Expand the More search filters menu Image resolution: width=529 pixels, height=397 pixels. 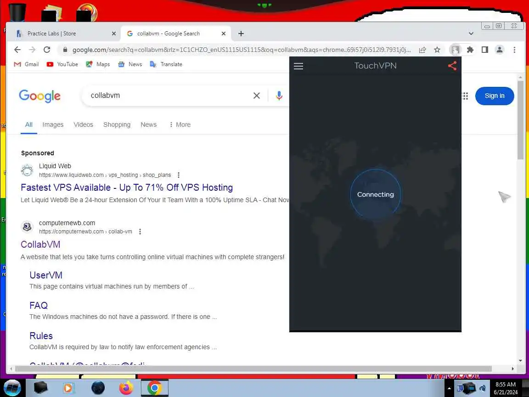point(180,125)
